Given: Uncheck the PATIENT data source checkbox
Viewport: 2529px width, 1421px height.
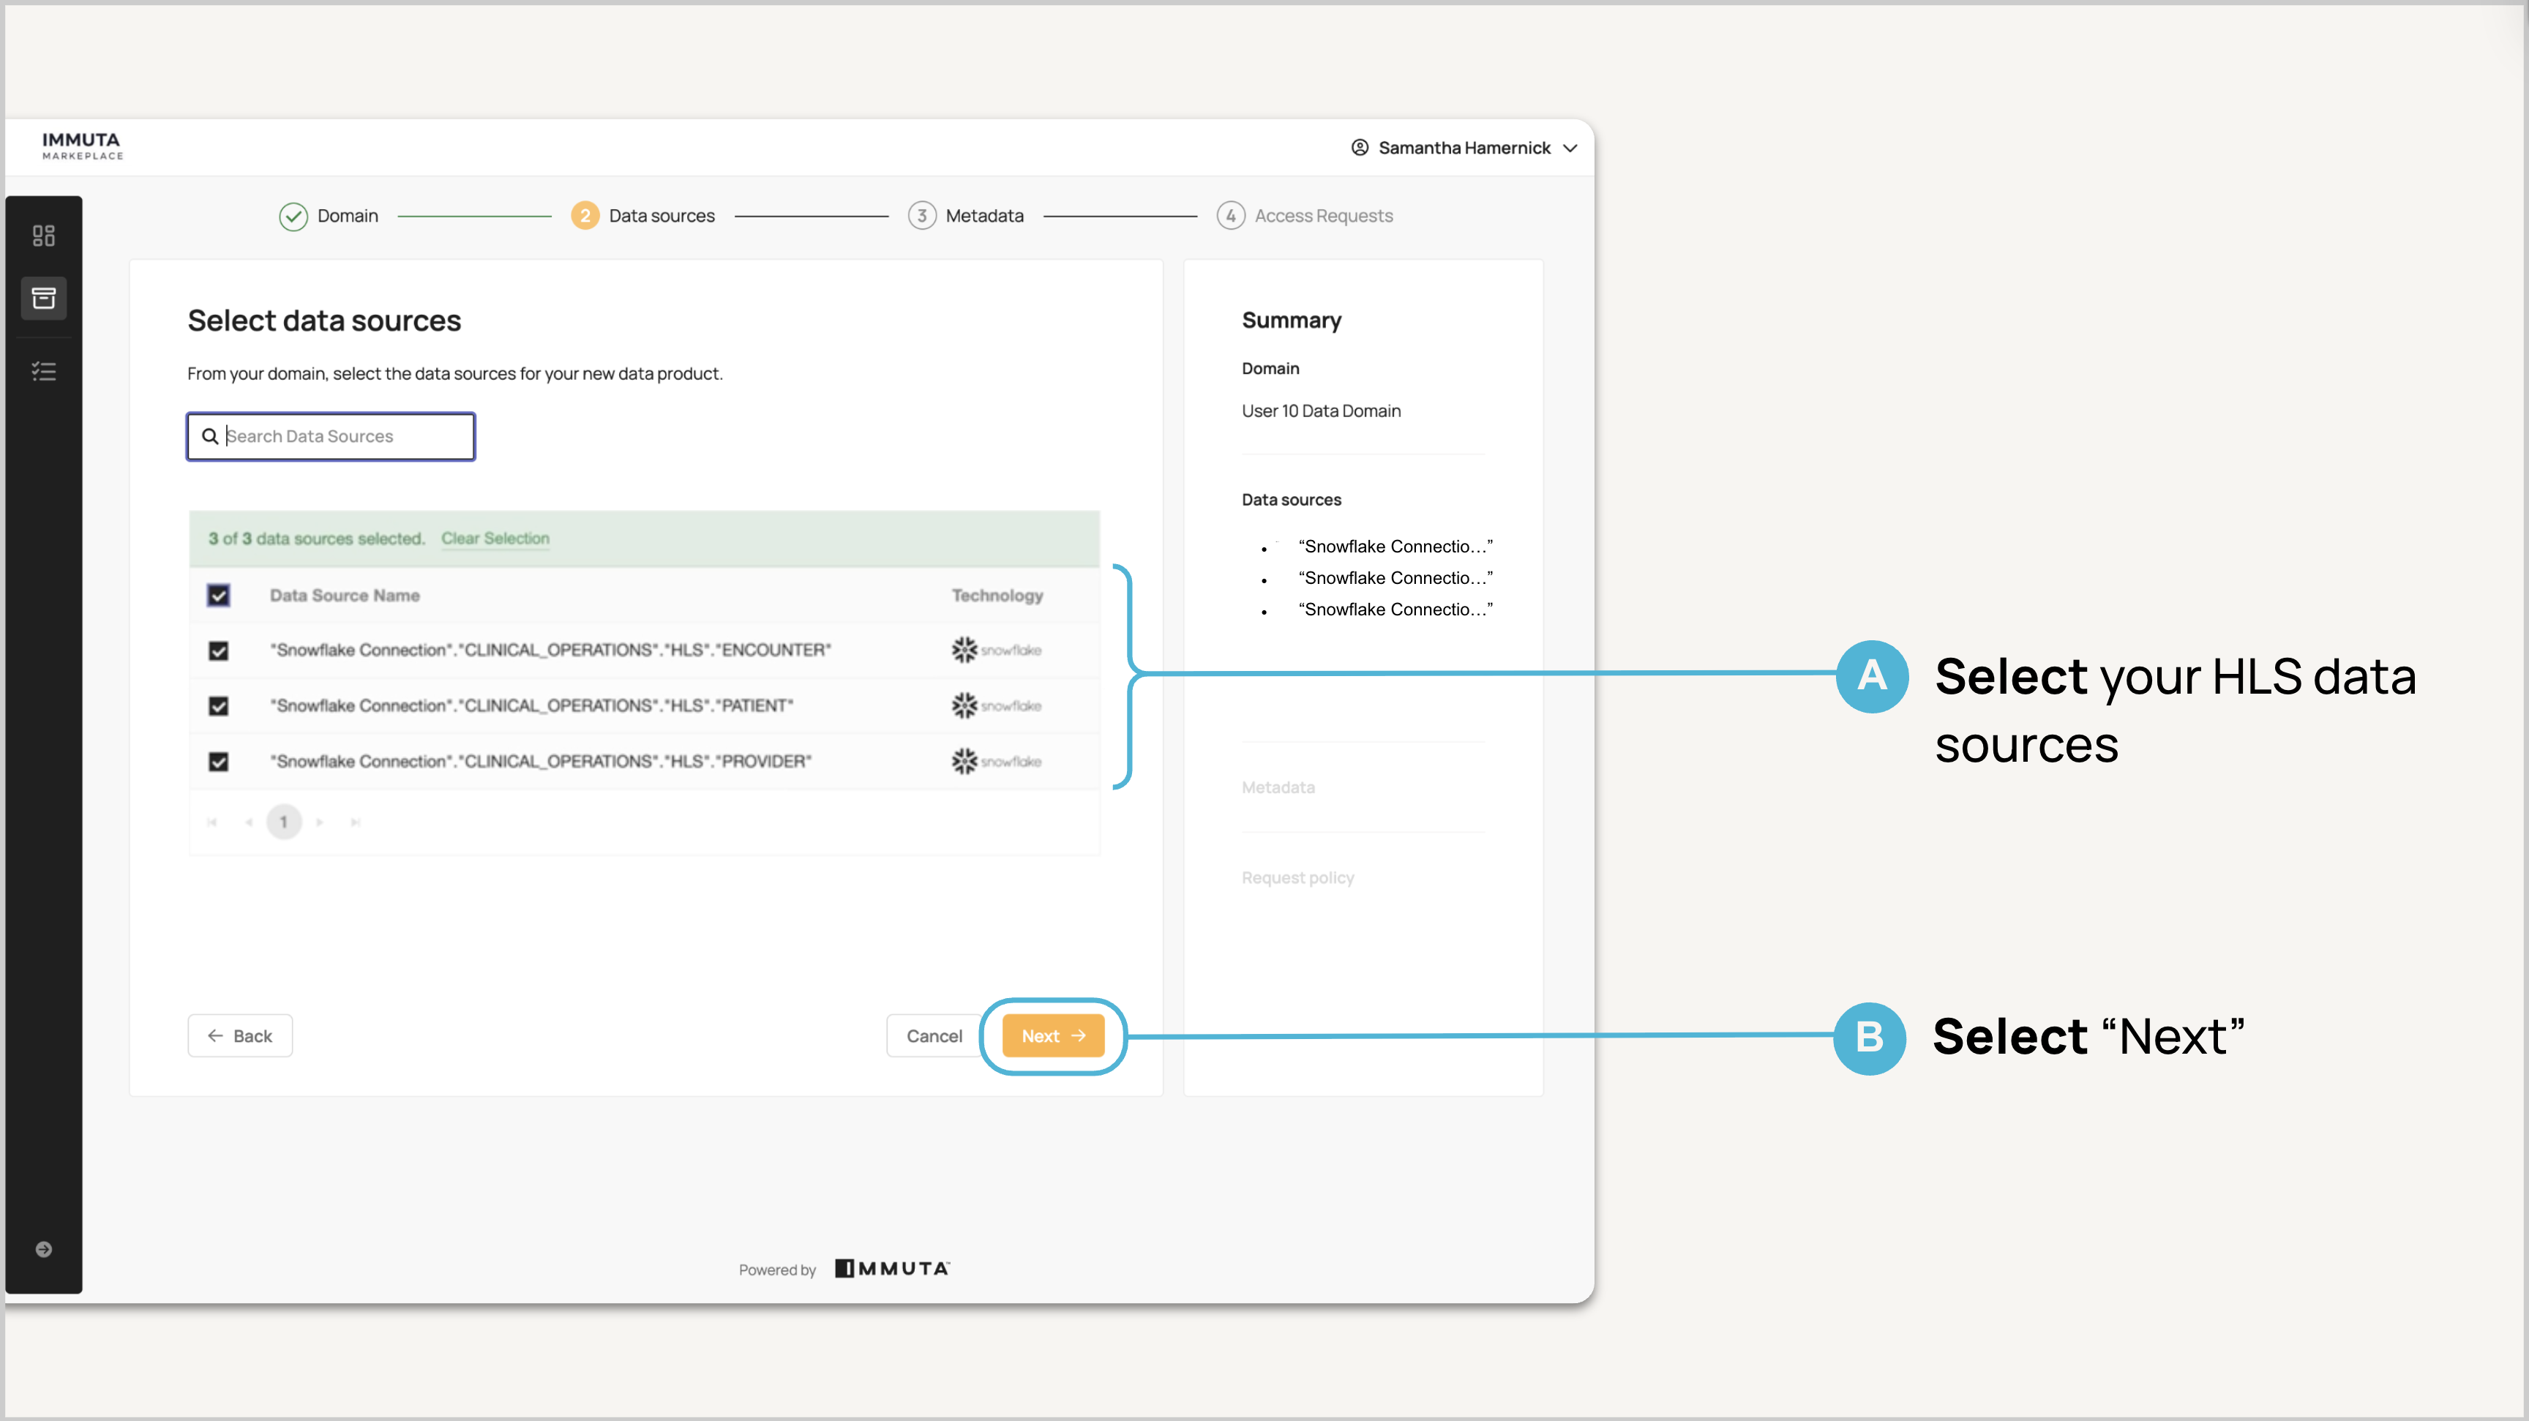Looking at the screenshot, I should point(218,705).
